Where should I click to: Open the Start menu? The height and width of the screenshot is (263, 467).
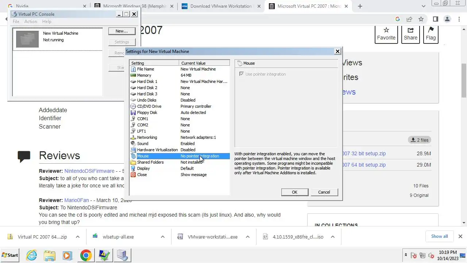coord(10,255)
